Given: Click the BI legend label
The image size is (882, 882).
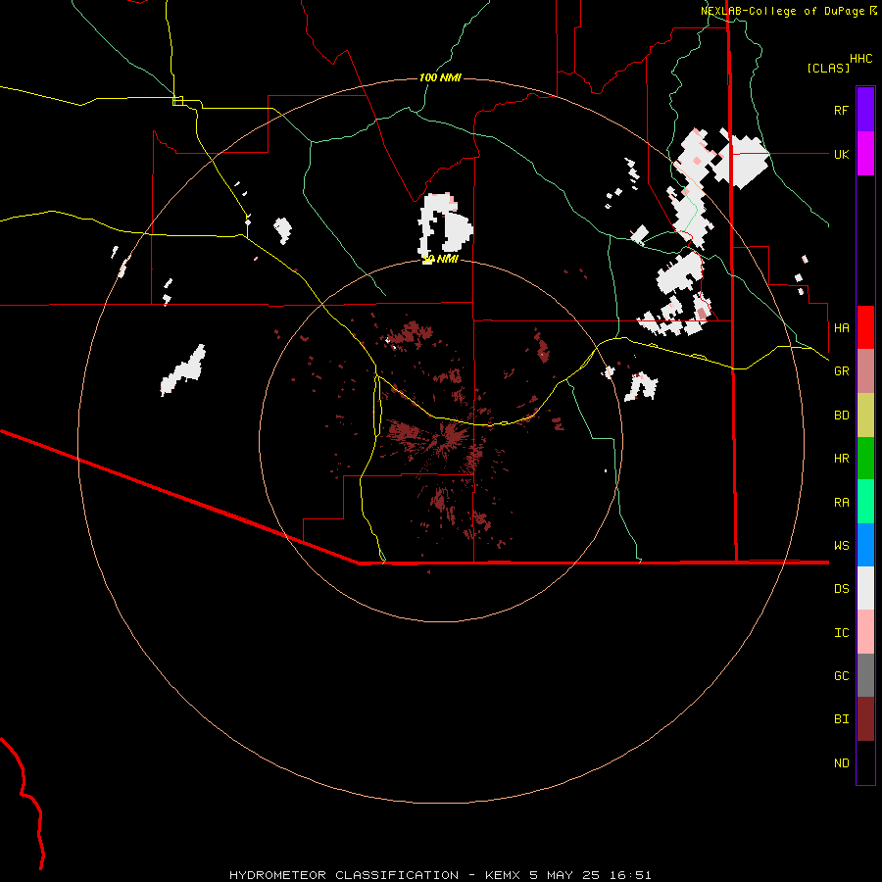Looking at the screenshot, I should tap(841, 719).
